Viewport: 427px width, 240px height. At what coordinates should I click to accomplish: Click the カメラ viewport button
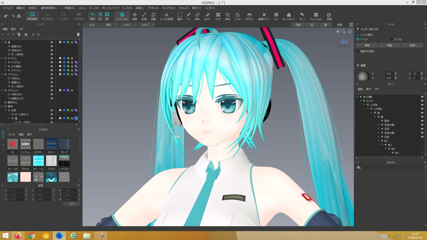pos(92,25)
